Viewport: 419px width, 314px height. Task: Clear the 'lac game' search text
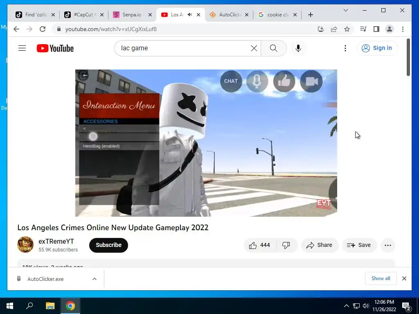tap(254, 48)
